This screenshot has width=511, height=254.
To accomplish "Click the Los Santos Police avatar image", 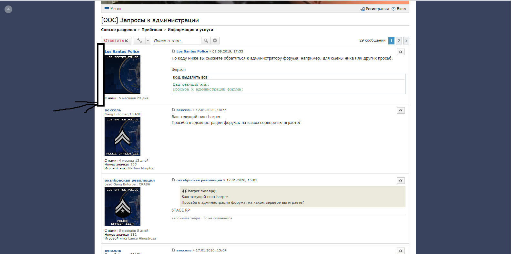I will tap(122, 74).
